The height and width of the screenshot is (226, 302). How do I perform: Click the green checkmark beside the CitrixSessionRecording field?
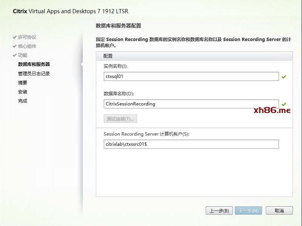pos(284,104)
